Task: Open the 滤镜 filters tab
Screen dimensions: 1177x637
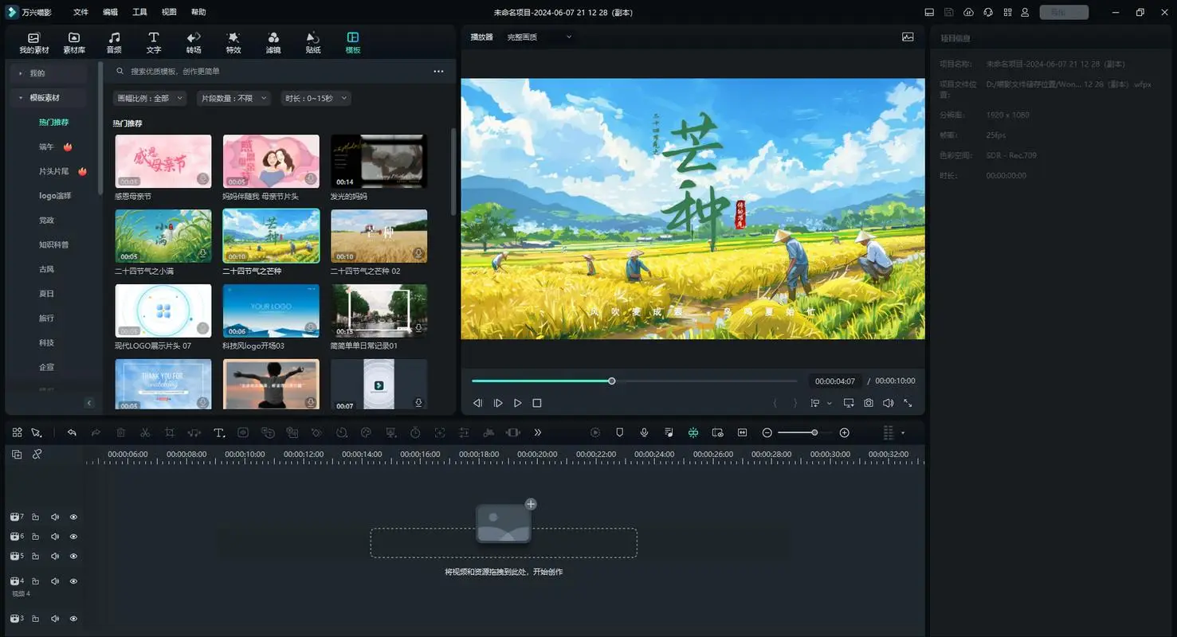Action: pos(273,43)
